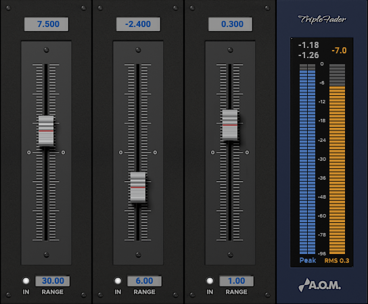Toggle the IN button on first fader

point(26,280)
